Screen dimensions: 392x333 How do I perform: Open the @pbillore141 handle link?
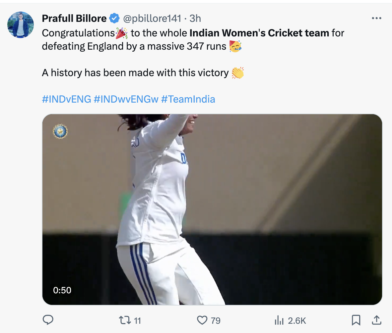click(x=152, y=19)
